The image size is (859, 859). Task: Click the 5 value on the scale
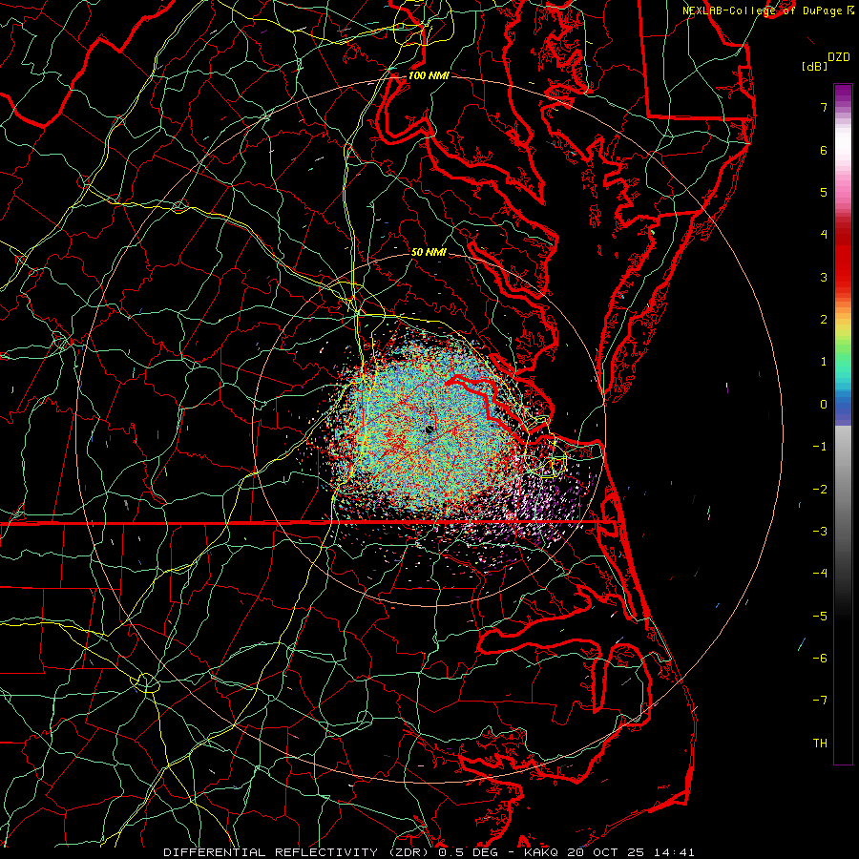pyautogui.click(x=824, y=192)
